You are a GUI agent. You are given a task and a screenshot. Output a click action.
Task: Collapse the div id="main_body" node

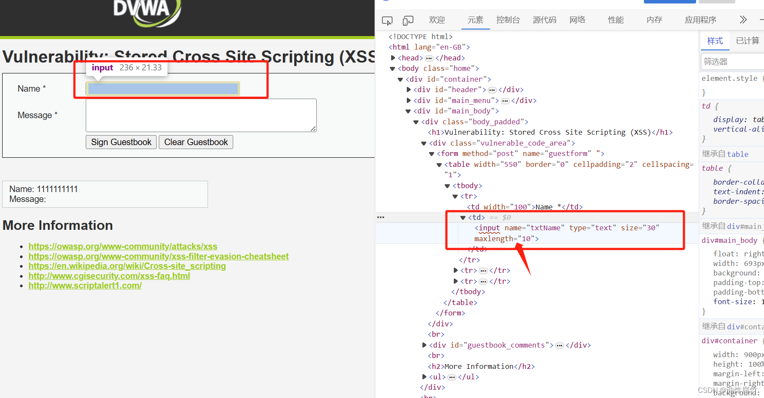[408, 111]
